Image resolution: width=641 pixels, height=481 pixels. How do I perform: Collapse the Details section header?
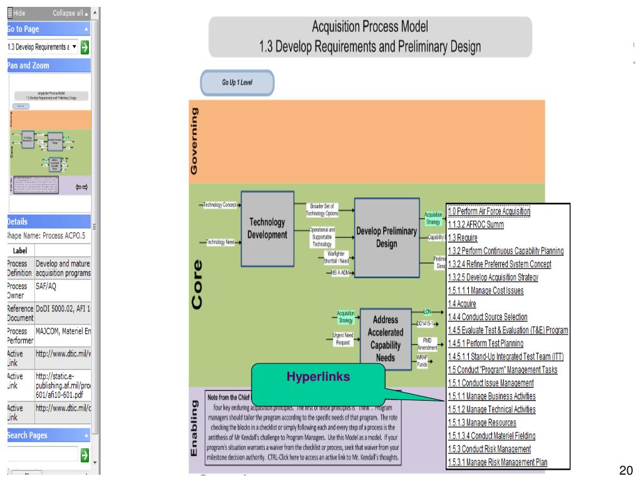(49, 221)
